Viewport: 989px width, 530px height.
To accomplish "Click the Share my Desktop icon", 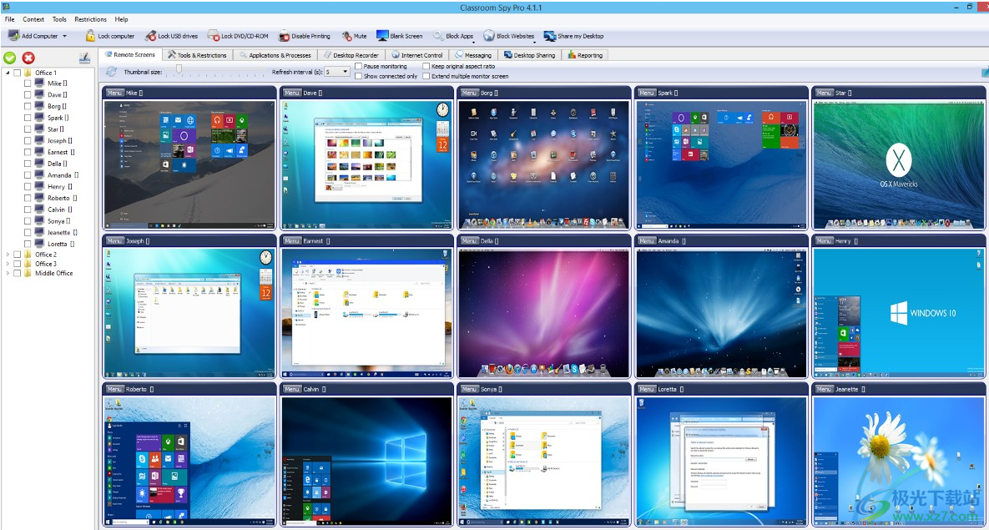I will 549,36.
